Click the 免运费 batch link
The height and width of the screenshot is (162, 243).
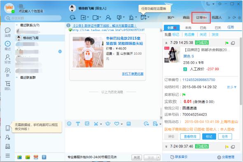click(189, 35)
